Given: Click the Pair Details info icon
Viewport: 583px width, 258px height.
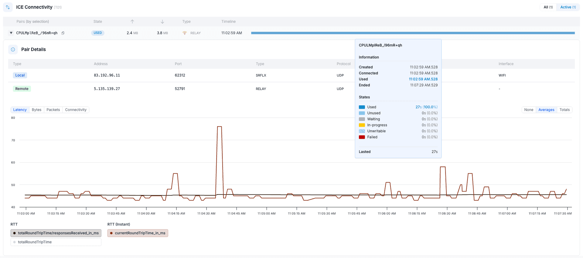Looking at the screenshot, I should (13, 50).
